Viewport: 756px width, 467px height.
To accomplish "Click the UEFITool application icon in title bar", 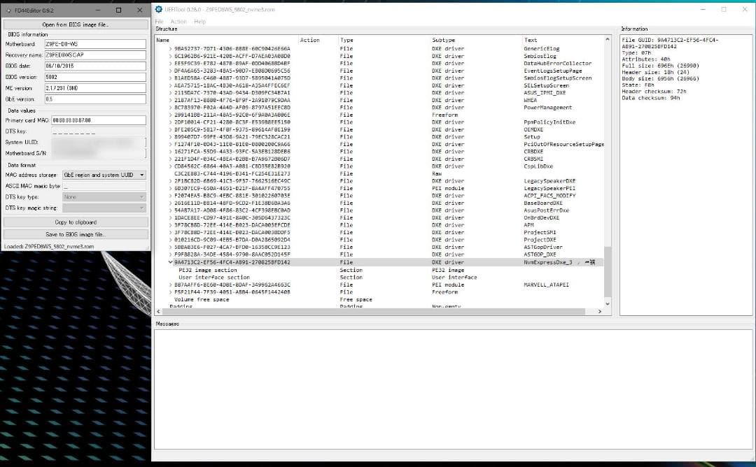I will [159, 9].
